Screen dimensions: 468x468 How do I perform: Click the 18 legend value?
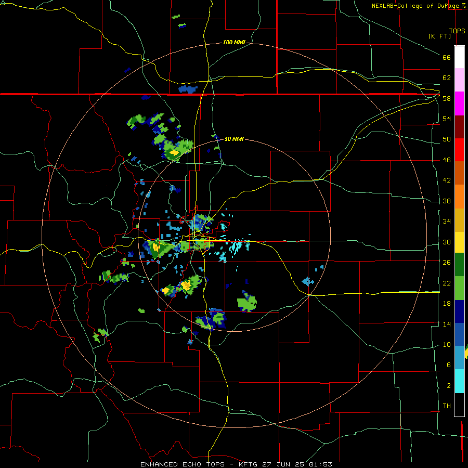point(447,304)
